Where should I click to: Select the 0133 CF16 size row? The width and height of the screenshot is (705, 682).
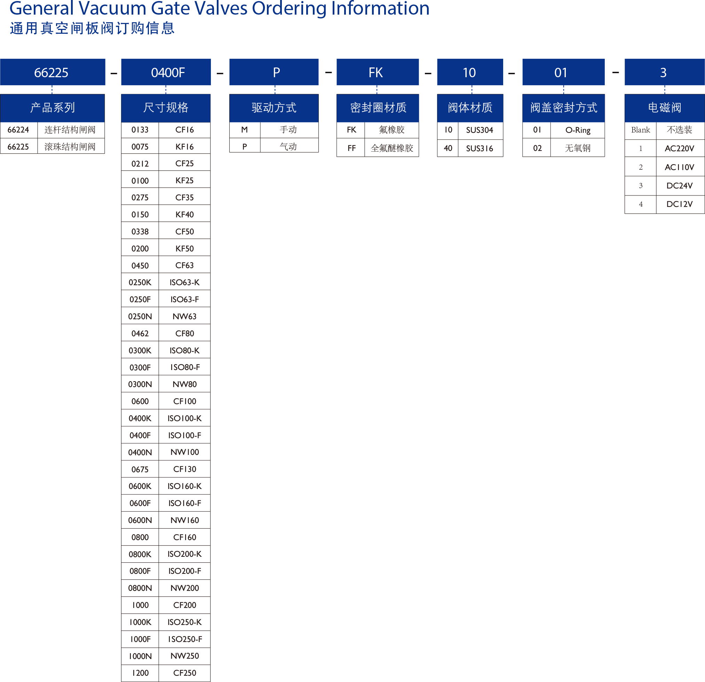coord(166,130)
